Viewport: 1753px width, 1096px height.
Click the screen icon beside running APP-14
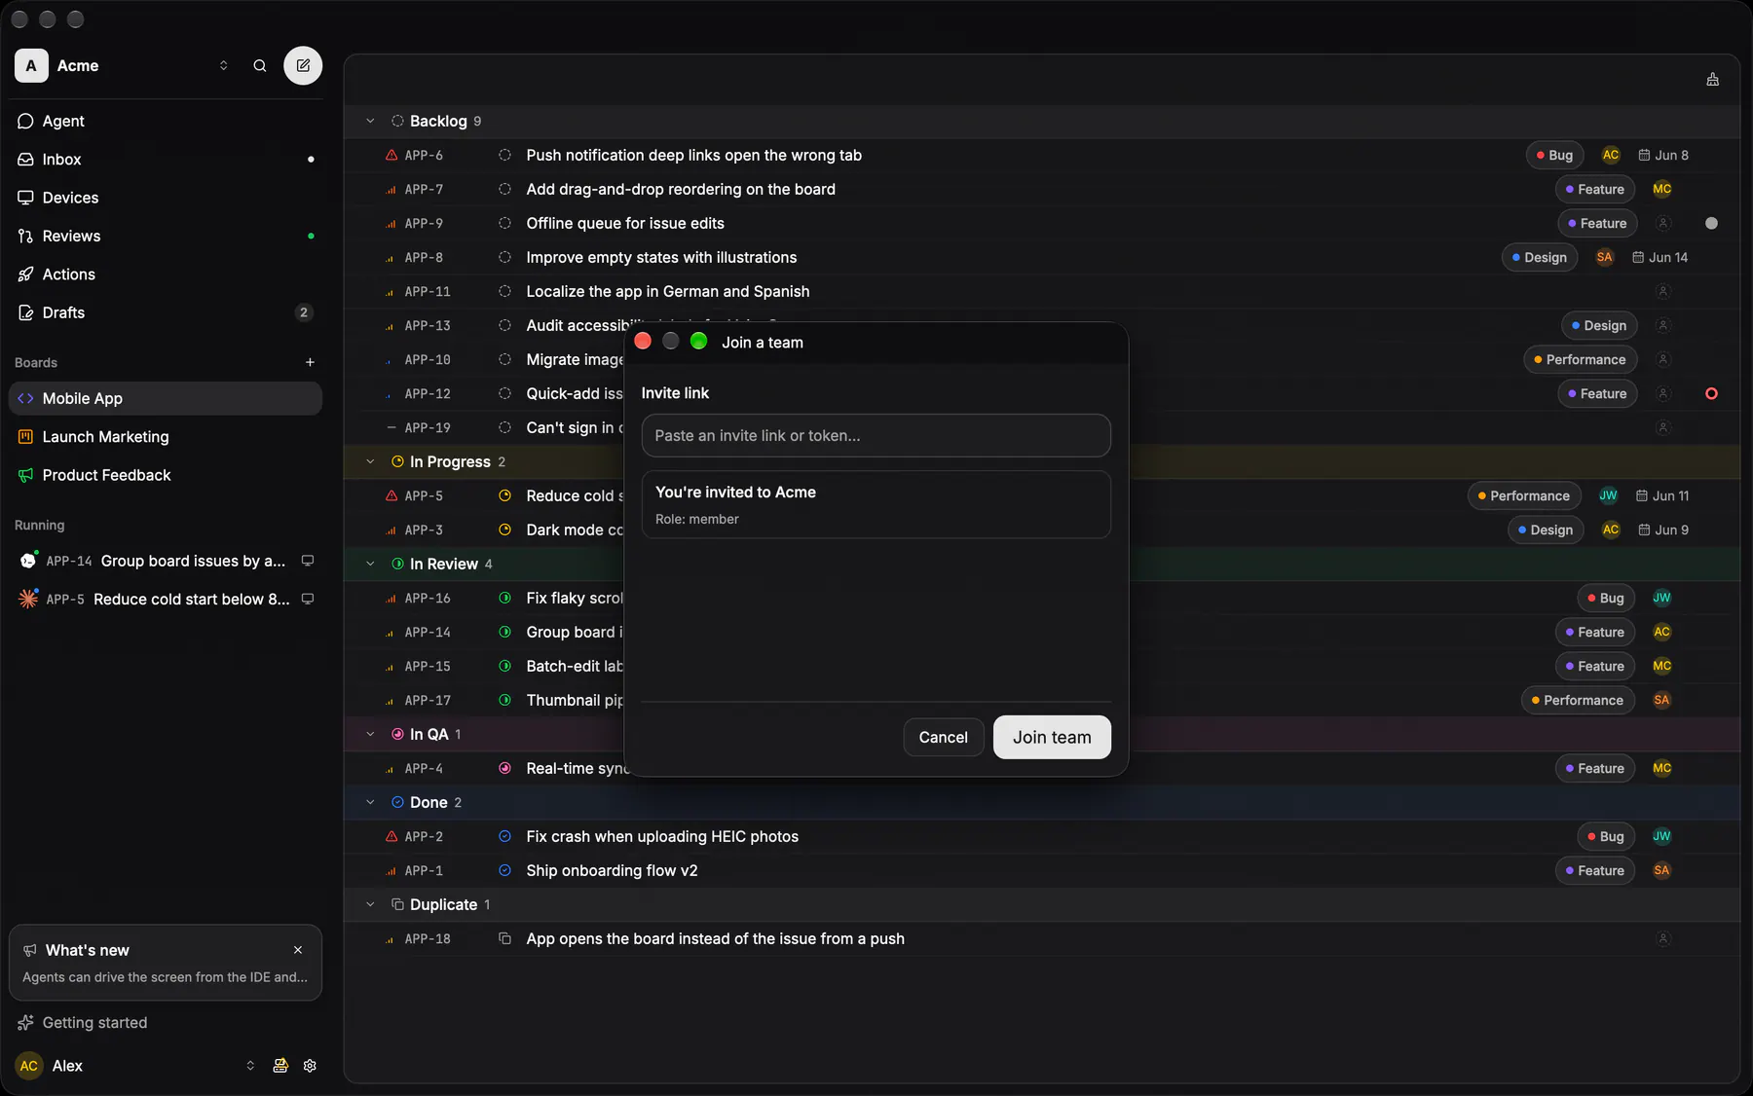coord(308,561)
